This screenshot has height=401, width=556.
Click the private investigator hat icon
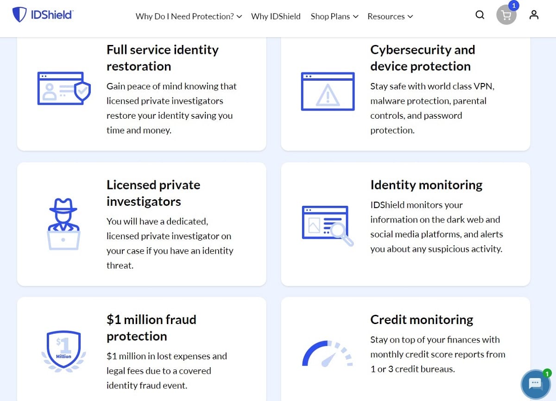[64, 224]
